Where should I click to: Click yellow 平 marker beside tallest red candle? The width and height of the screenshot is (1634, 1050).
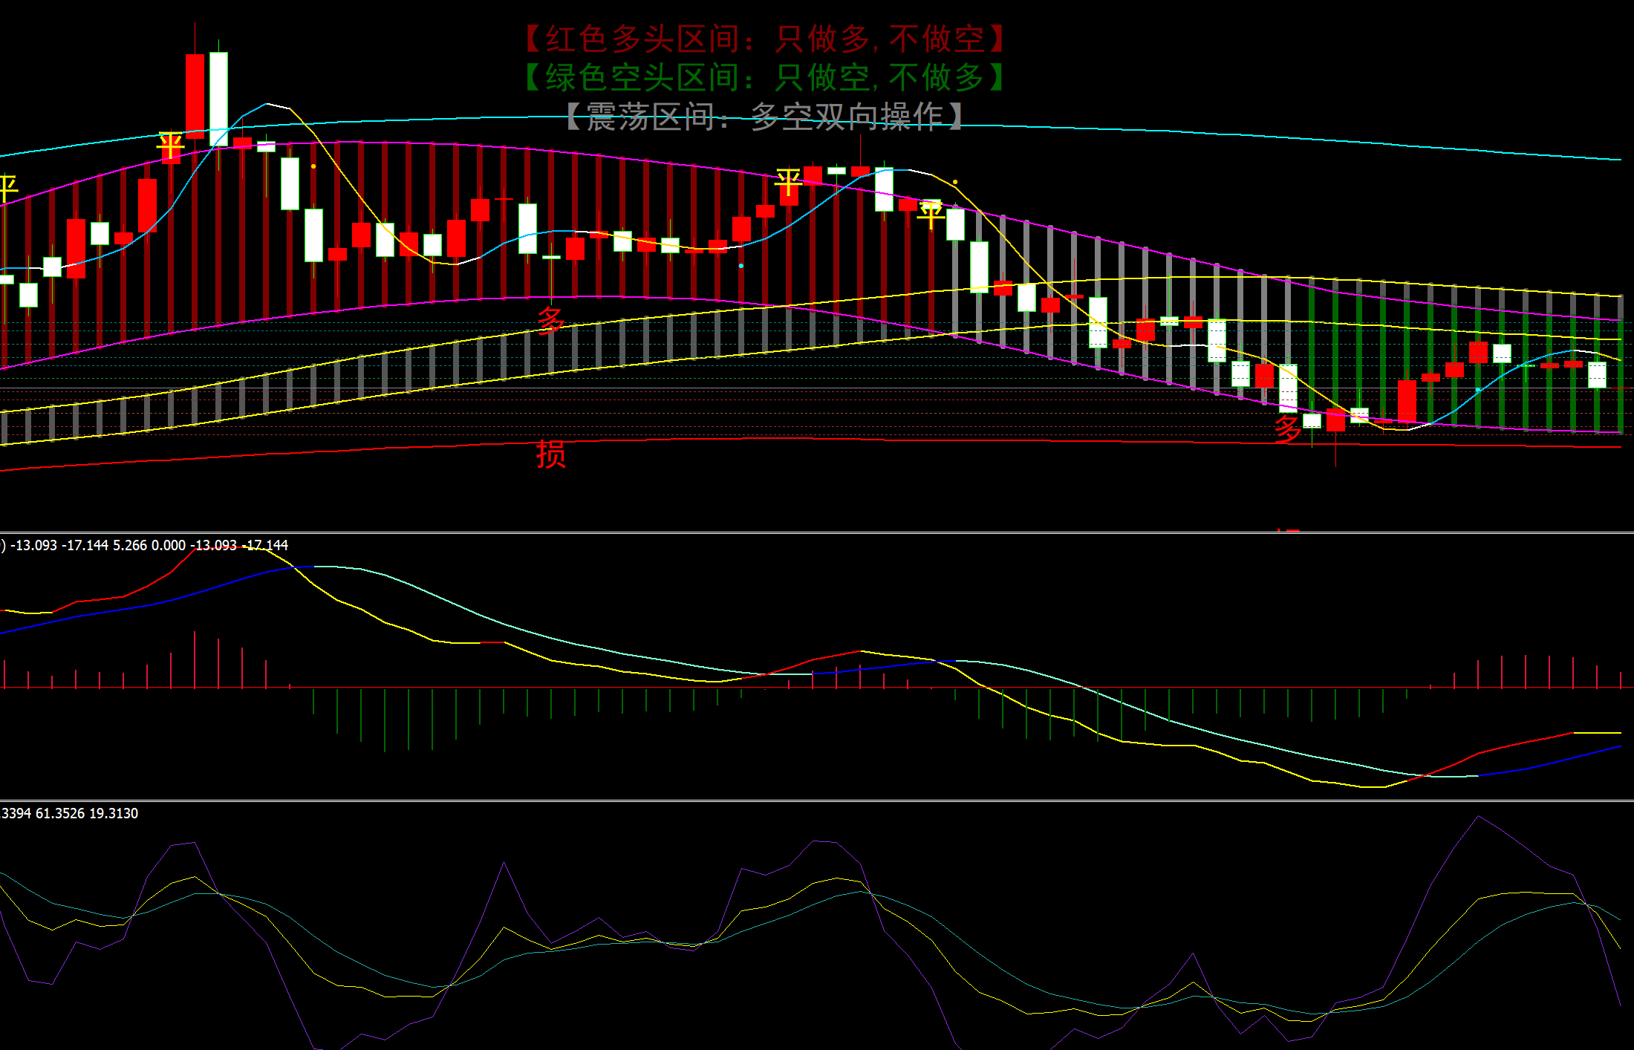(170, 146)
